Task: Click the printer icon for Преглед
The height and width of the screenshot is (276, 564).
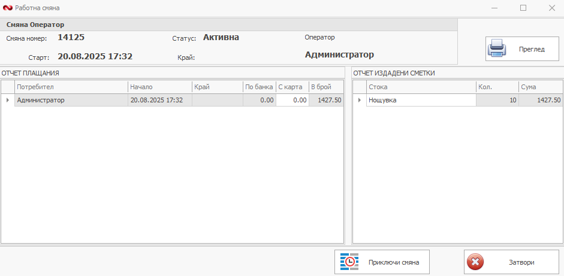Action: (x=497, y=48)
